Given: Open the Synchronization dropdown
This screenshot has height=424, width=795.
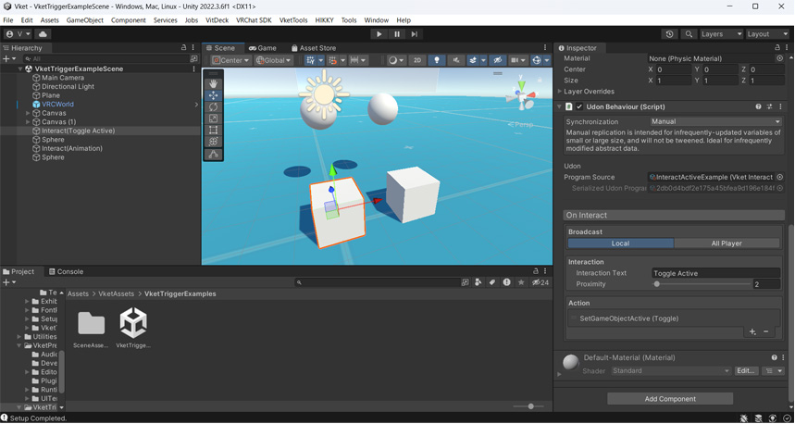Looking at the screenshot, I should 714,121.
